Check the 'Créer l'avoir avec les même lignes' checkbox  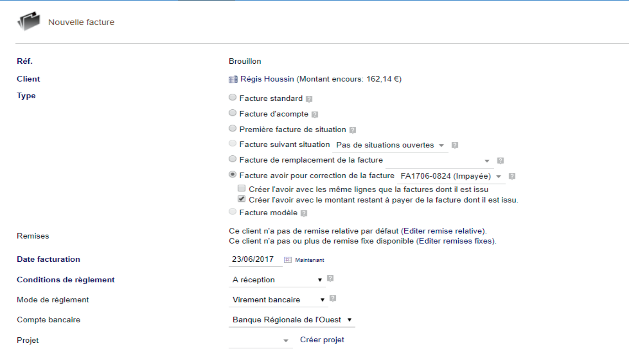[242, 188]
